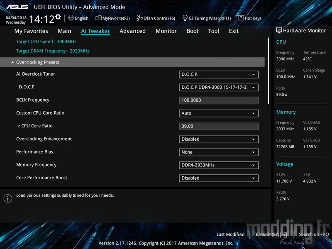
Task: Click the 04/04/2018 date
Action: pyautogui.click(x=16, y=17)
